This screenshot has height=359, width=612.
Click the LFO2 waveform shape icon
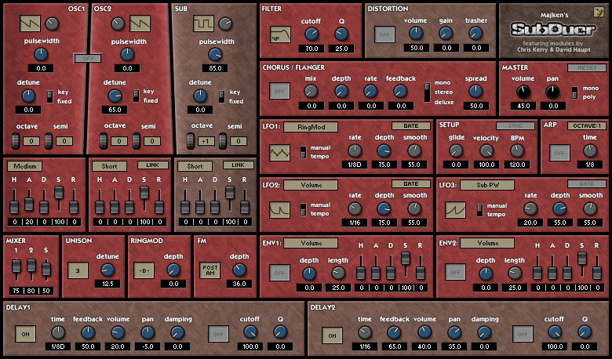coord(280,210)
